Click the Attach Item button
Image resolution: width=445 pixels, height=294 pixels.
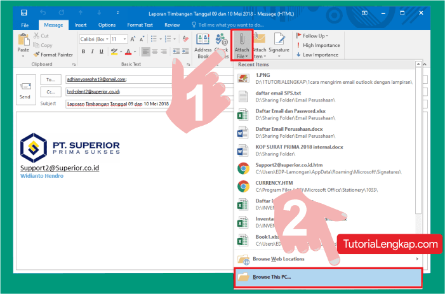click(x=260, y=46)
